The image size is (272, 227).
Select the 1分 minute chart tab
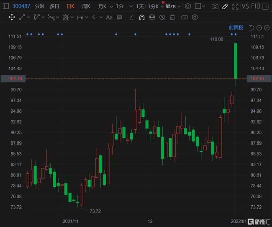(120, 7)
